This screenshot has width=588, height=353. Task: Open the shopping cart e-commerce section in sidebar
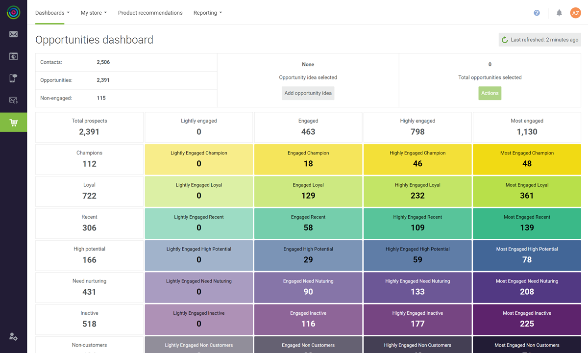coord(13,122)
